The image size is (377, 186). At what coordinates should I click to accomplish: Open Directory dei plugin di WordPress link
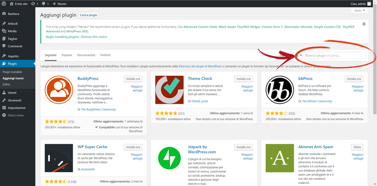(200, 66)
